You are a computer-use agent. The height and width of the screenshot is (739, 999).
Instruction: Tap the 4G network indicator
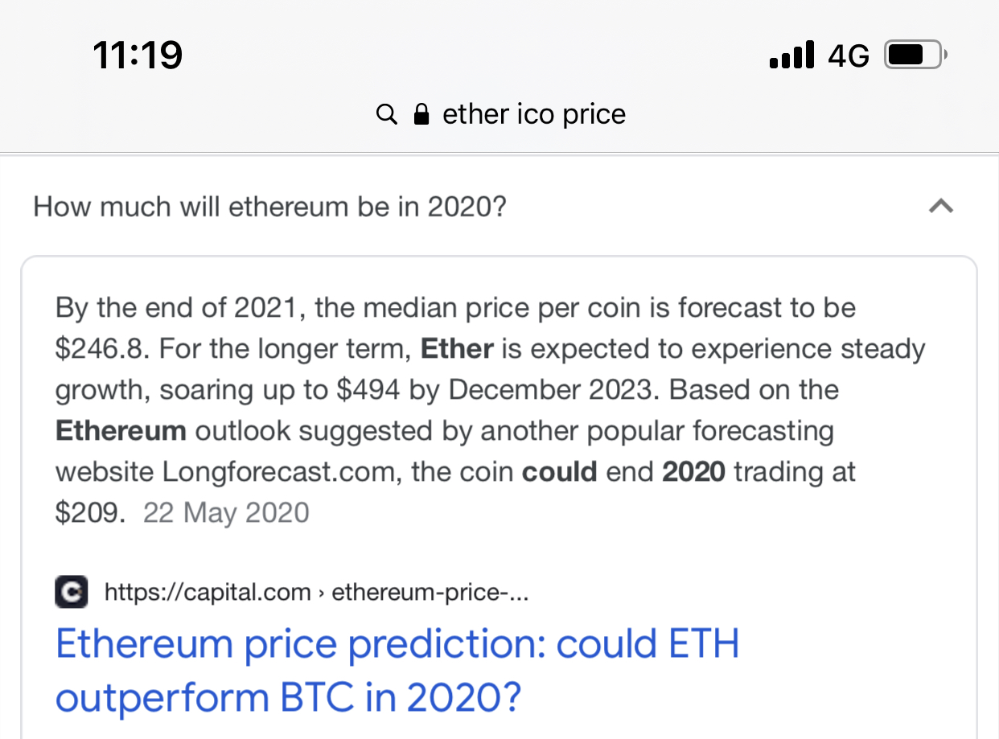[849, 55]
